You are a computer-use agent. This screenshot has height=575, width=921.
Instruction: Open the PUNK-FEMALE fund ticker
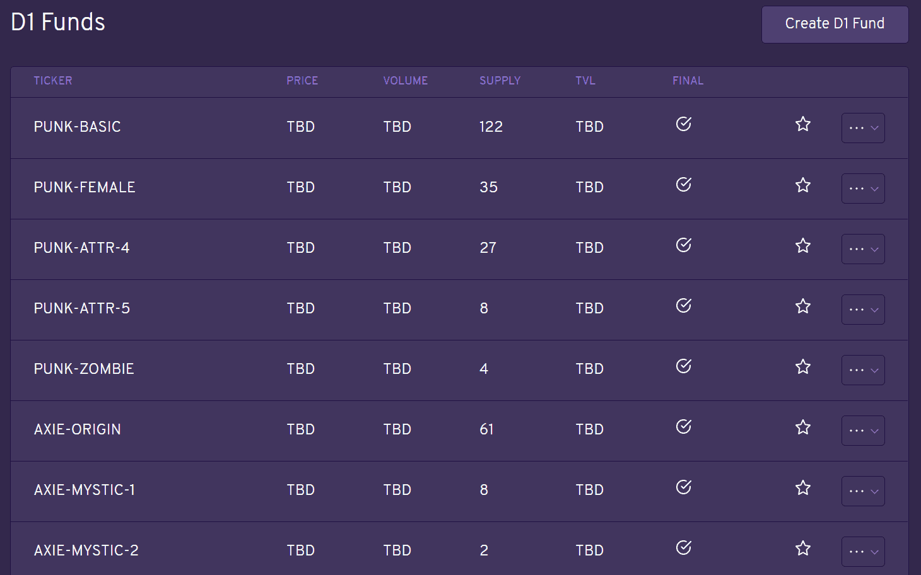click(85, 187)
